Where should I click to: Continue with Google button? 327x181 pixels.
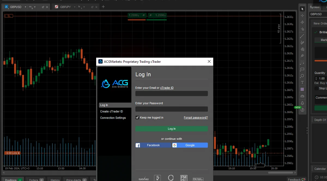click(190, 145)
